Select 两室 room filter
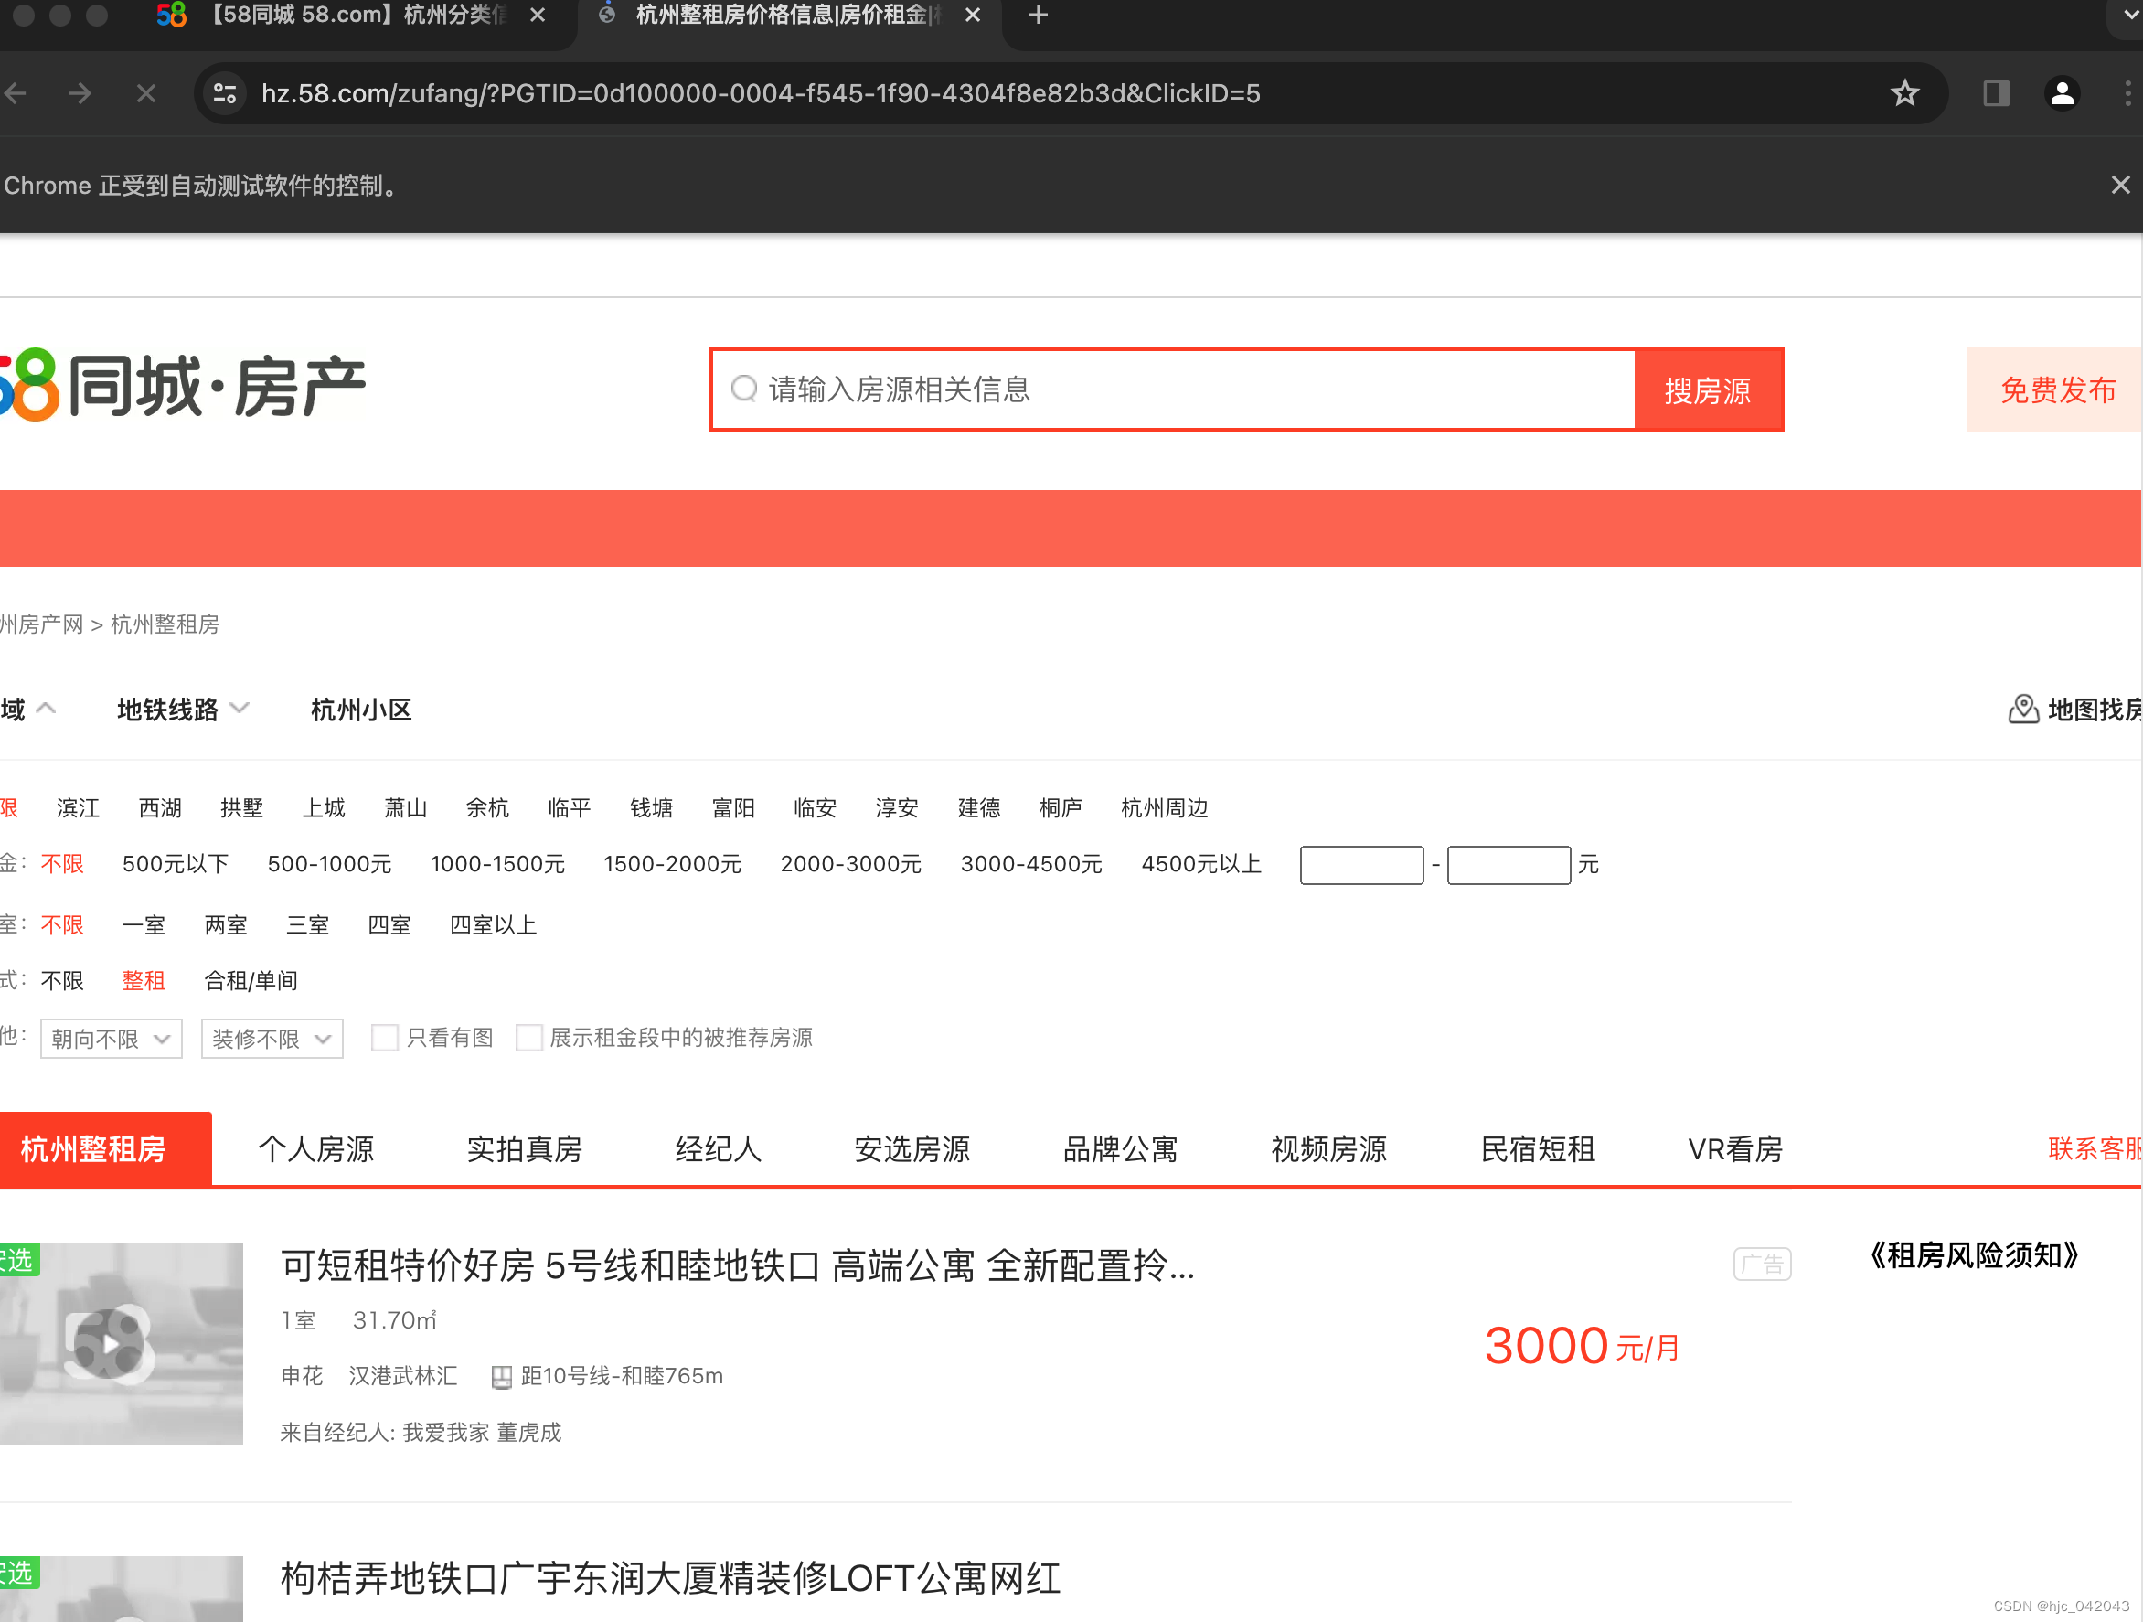The height and width of the screenshot is (1622, 2143). pos(226,924)
